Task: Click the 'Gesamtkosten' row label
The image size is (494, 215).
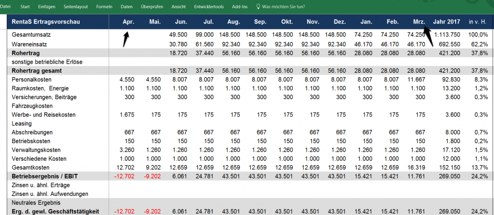Action: (x=30, y=168)
